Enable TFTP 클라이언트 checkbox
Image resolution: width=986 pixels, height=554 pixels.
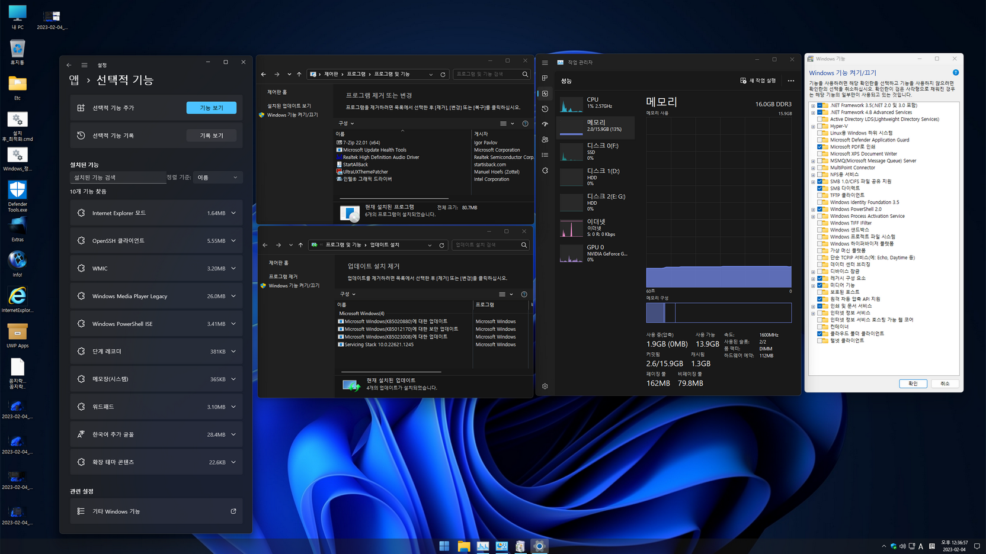click(x=820, y=195)
